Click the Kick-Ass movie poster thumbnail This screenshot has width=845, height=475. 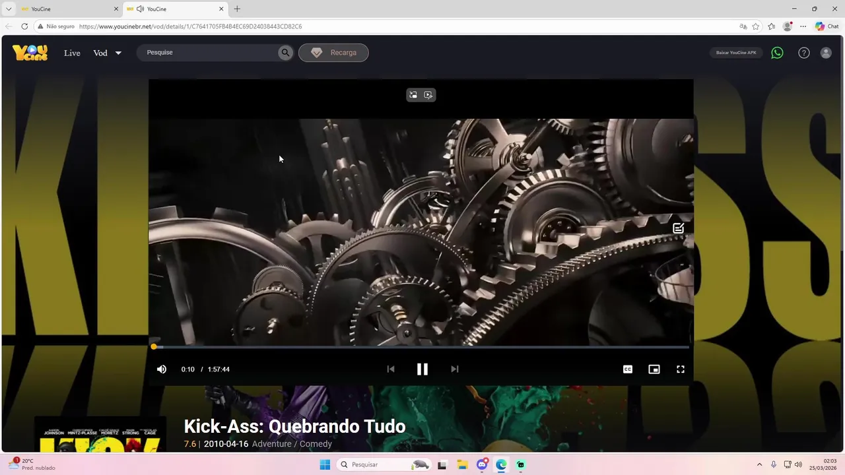tap(100, 434)
